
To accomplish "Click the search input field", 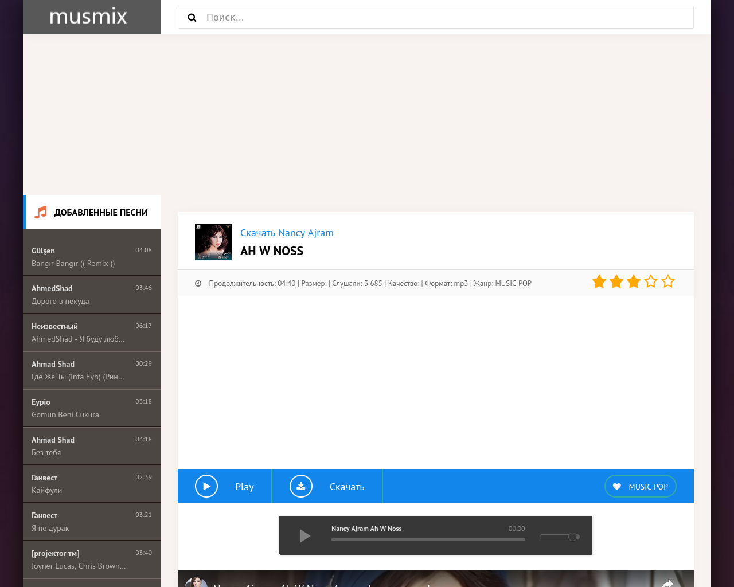I will pos(436,17).
